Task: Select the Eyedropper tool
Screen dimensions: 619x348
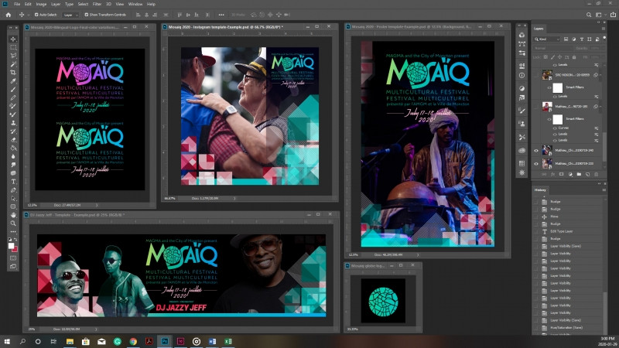Action: (x=13, y=81)
